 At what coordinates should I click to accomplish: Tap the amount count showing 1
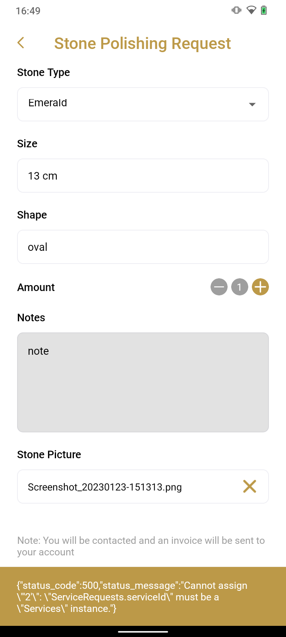240,287
